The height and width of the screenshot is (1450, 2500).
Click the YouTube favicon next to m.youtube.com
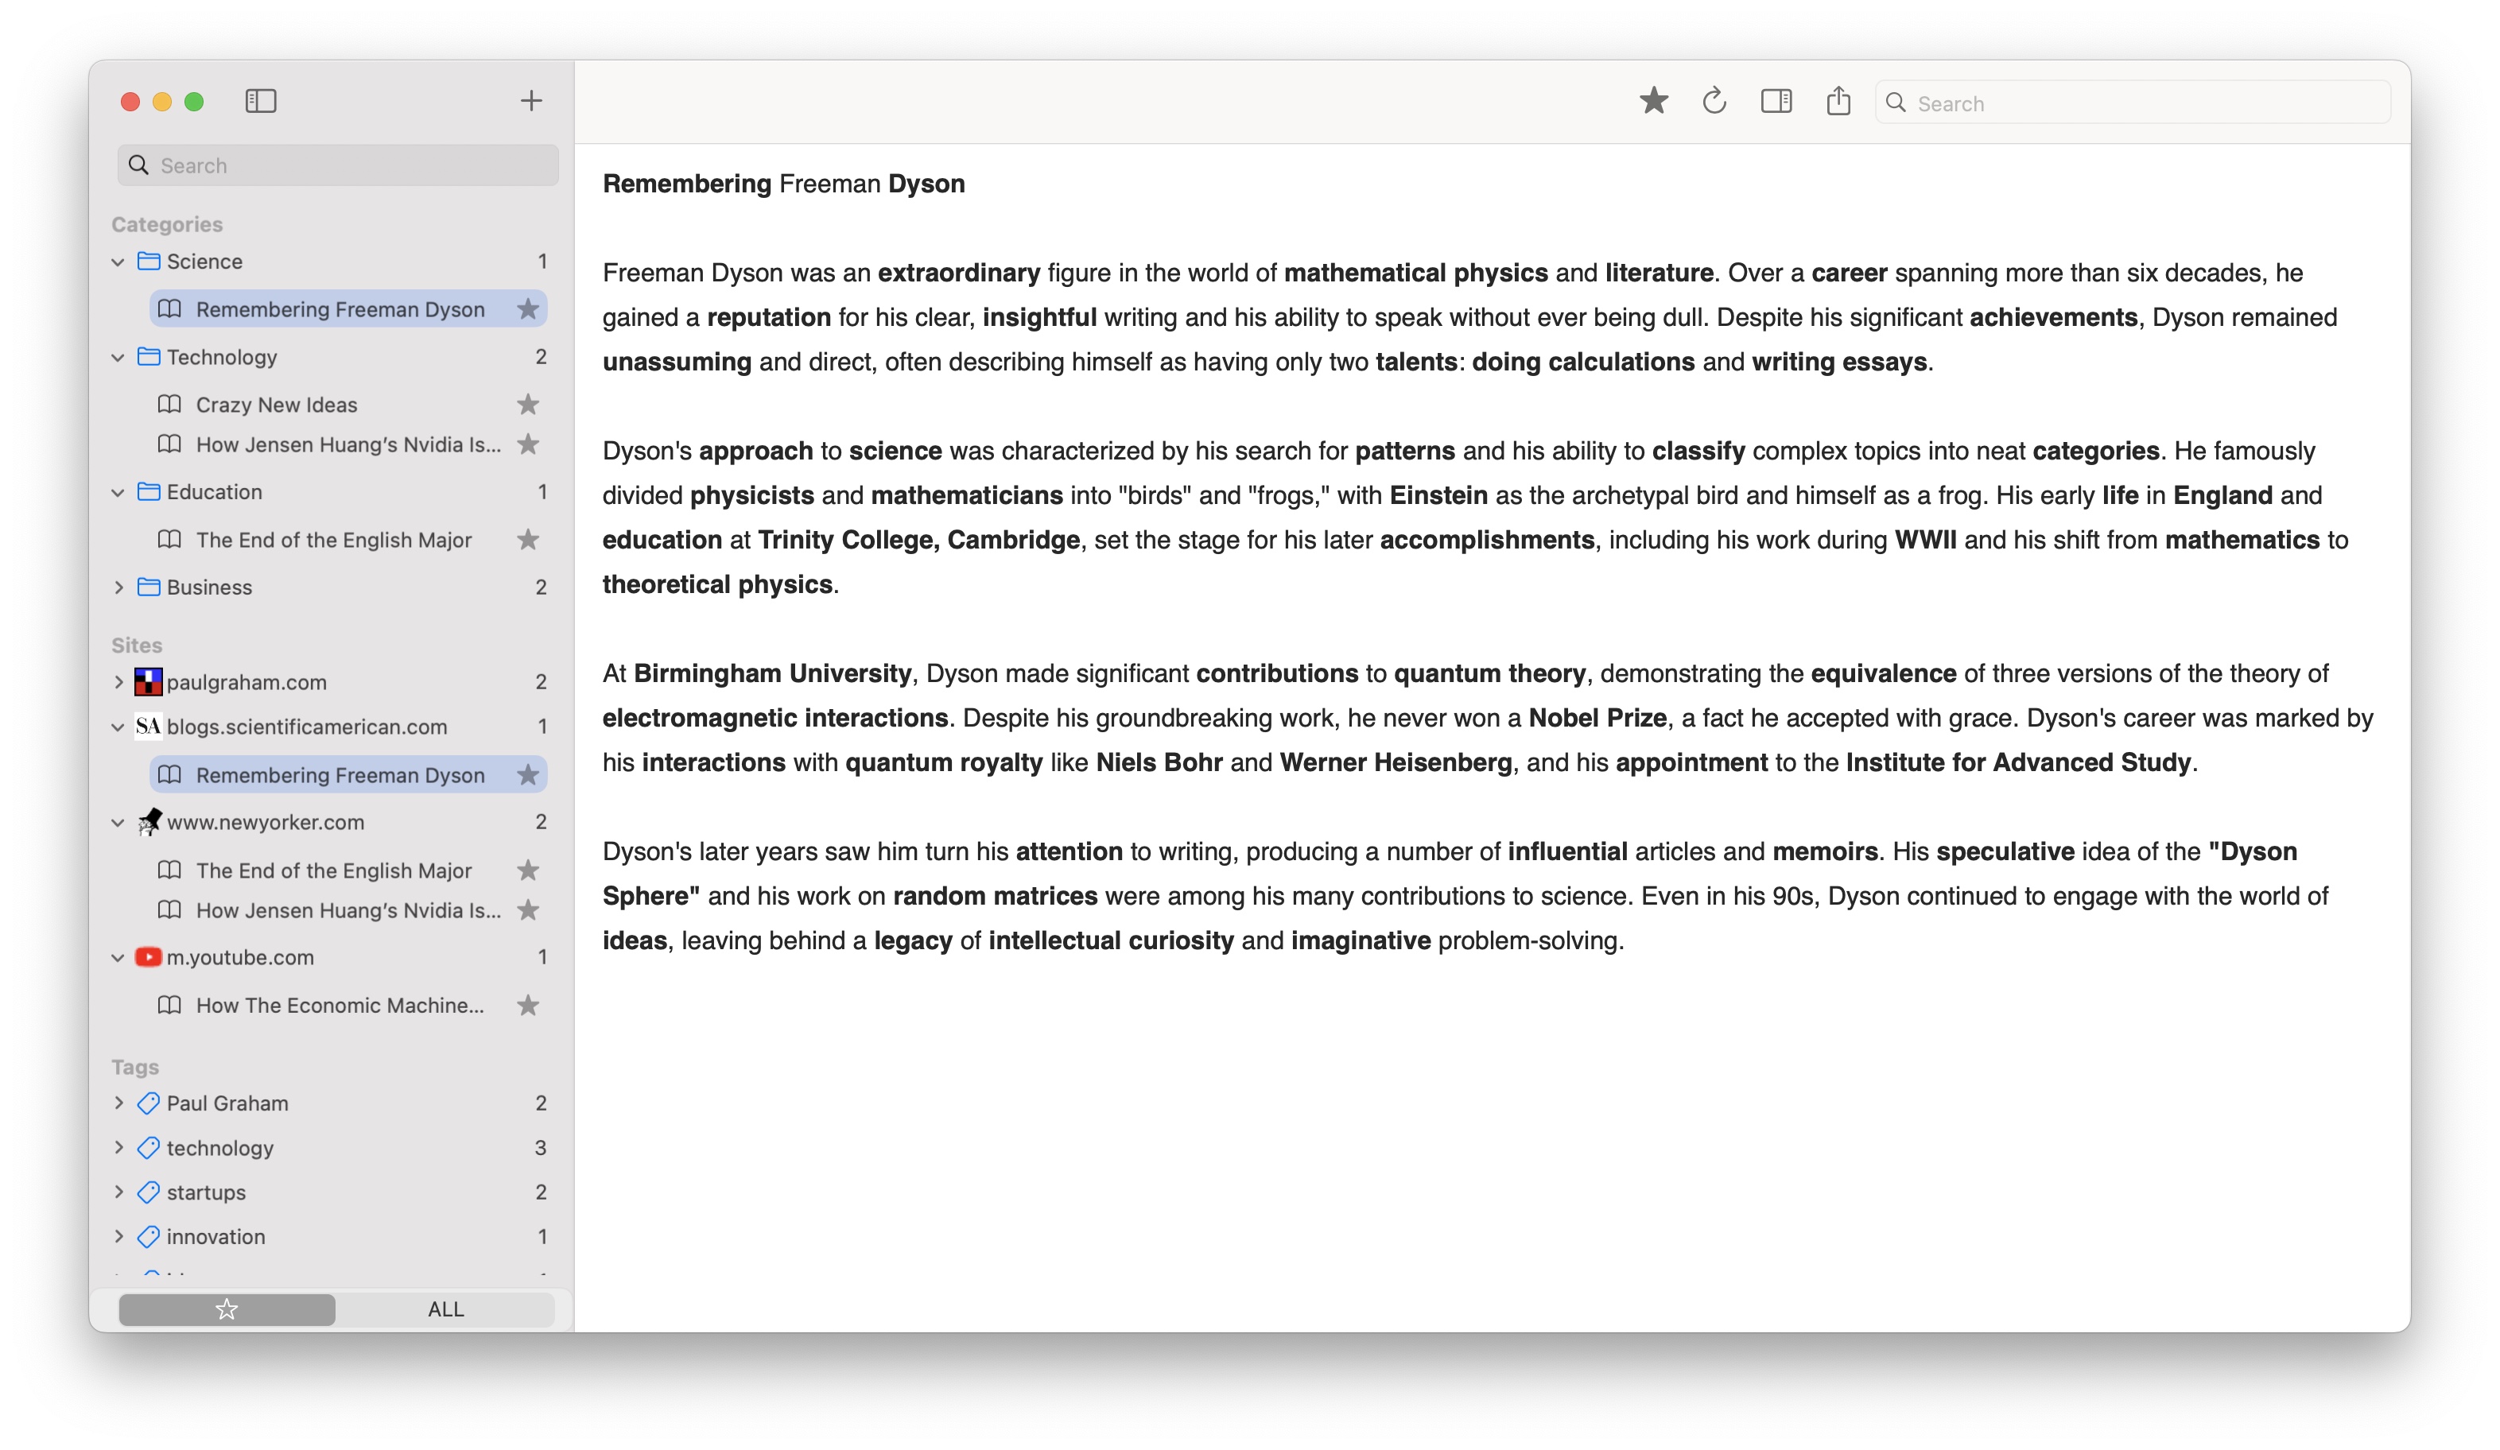click(x=148, y=957)
